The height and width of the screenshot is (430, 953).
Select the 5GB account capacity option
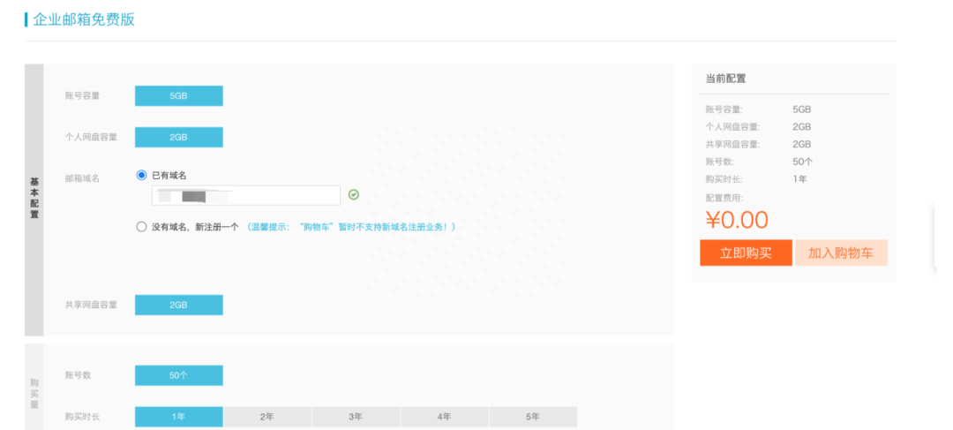178,95
